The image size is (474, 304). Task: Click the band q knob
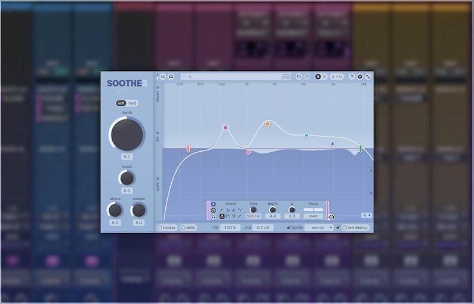coord(292,210)
